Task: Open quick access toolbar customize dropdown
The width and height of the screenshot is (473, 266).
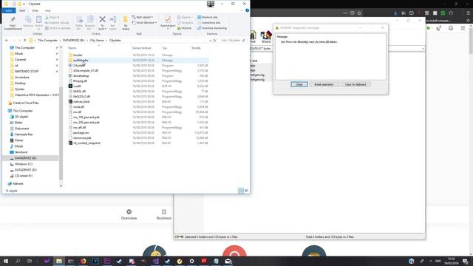Action: 24,4
